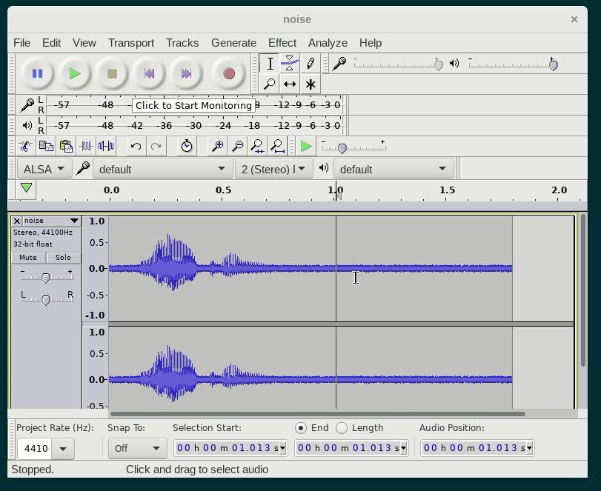
Task: Activate the Draw tool pencil
Action: 310,63
